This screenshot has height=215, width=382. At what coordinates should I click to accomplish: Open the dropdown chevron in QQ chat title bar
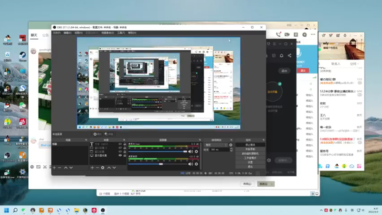tap(296, 25)
